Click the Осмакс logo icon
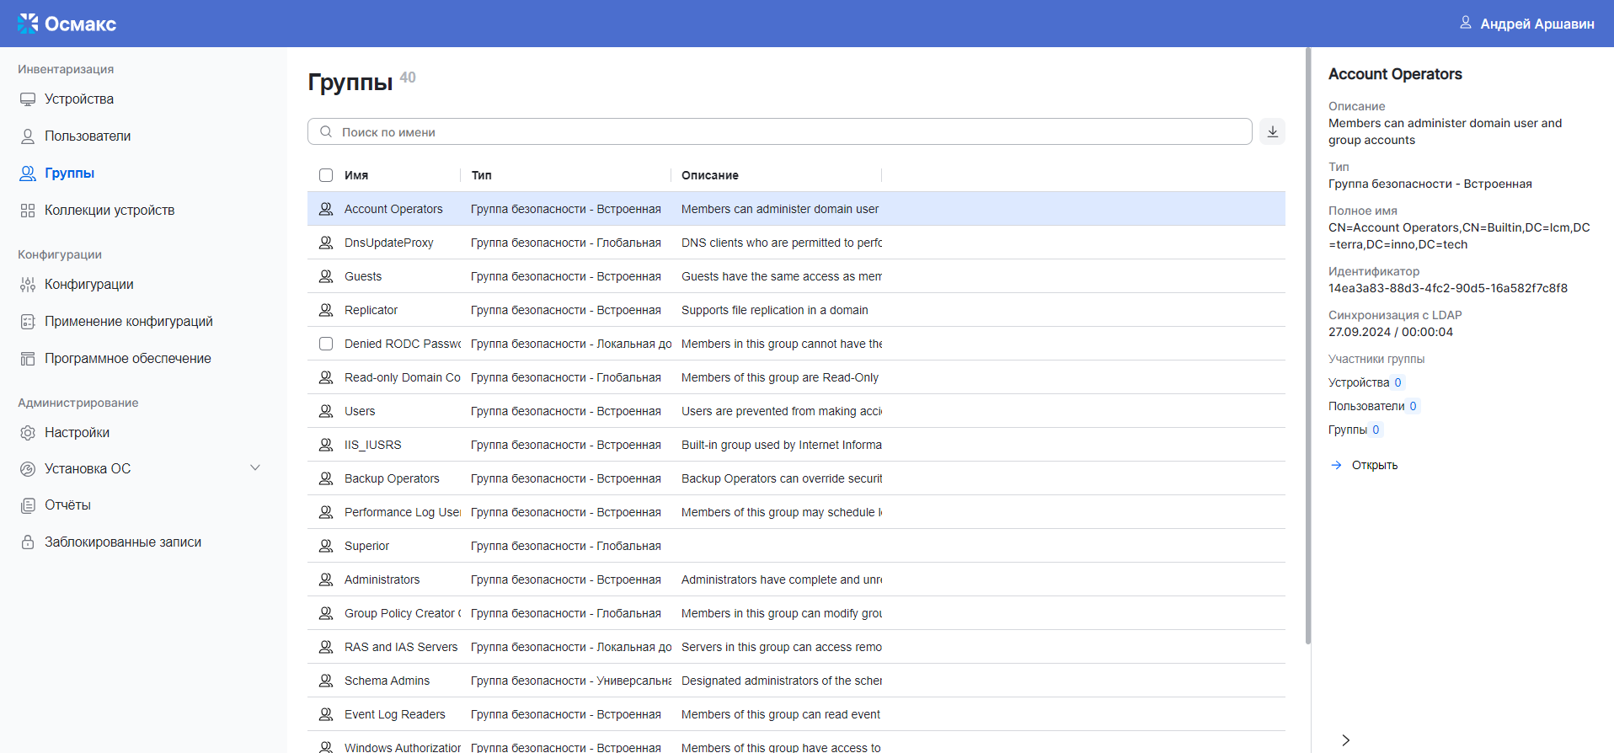The height and width of the screenshot is (753, 1614). (28, 24)
